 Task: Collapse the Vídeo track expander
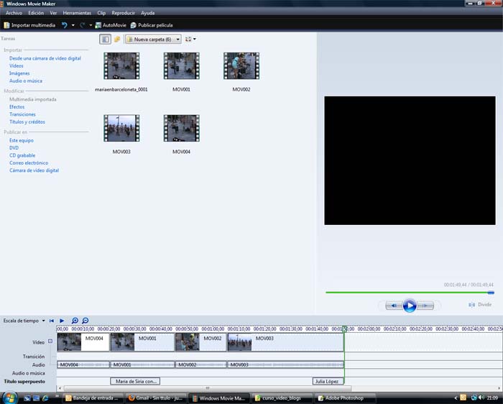coord(50,341)
